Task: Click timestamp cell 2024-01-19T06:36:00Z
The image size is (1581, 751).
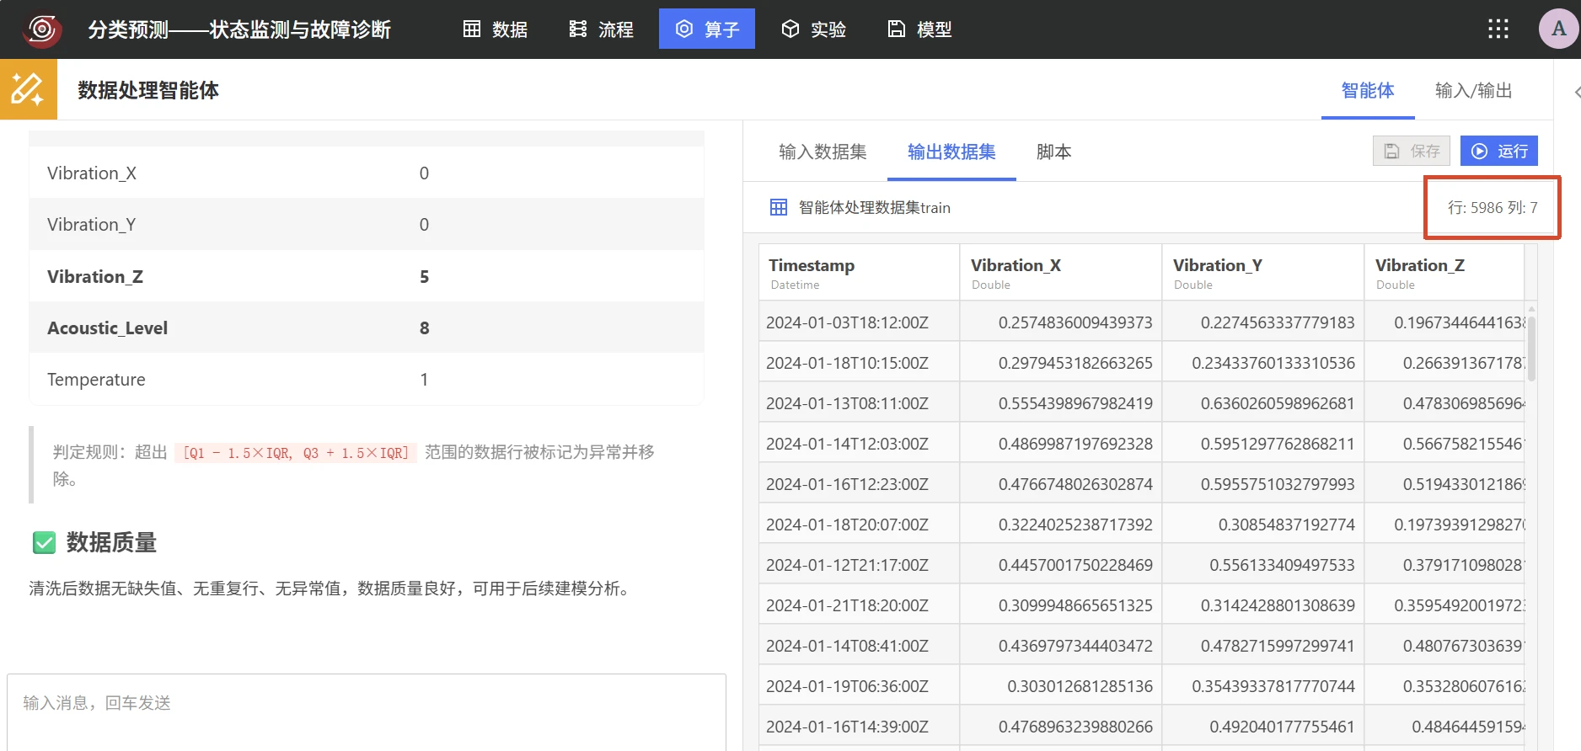Action: [x=859, y=685]
